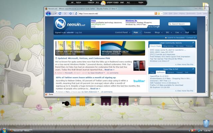Click the page vertical scrollbar
Image resolution: width=213 pixels, height=133 pixels.
pyautogui.click(x=206, y=55)
